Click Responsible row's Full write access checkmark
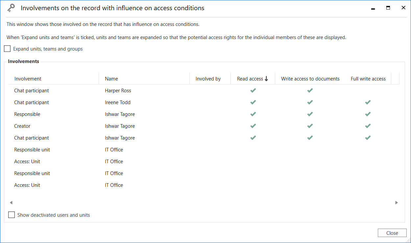Viewport: 411px width, 243px height. coord(368,114)
